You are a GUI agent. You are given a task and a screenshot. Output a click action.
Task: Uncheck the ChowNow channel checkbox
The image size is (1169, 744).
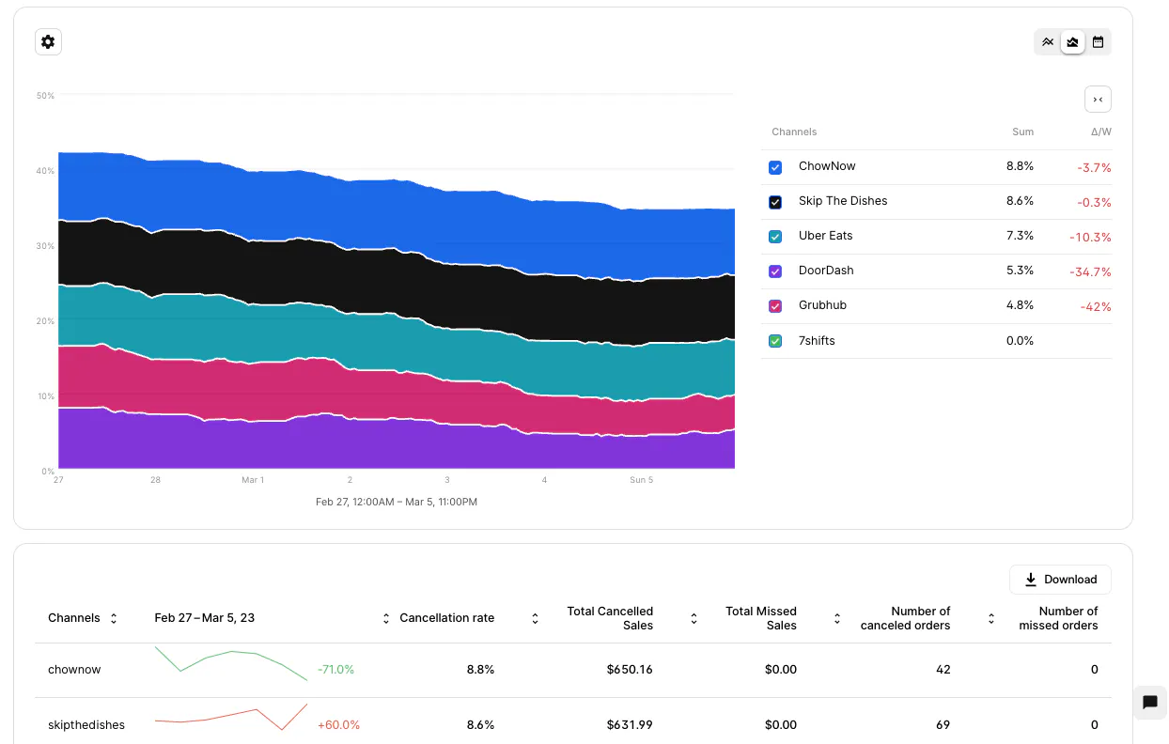775,167
